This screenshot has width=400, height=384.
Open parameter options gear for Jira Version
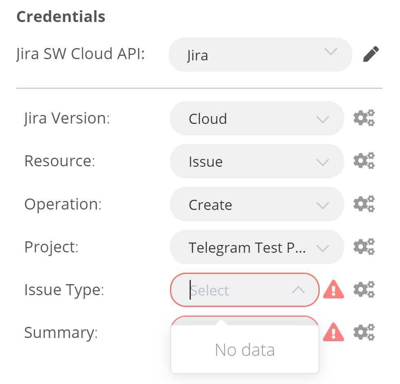click(364, 118)
